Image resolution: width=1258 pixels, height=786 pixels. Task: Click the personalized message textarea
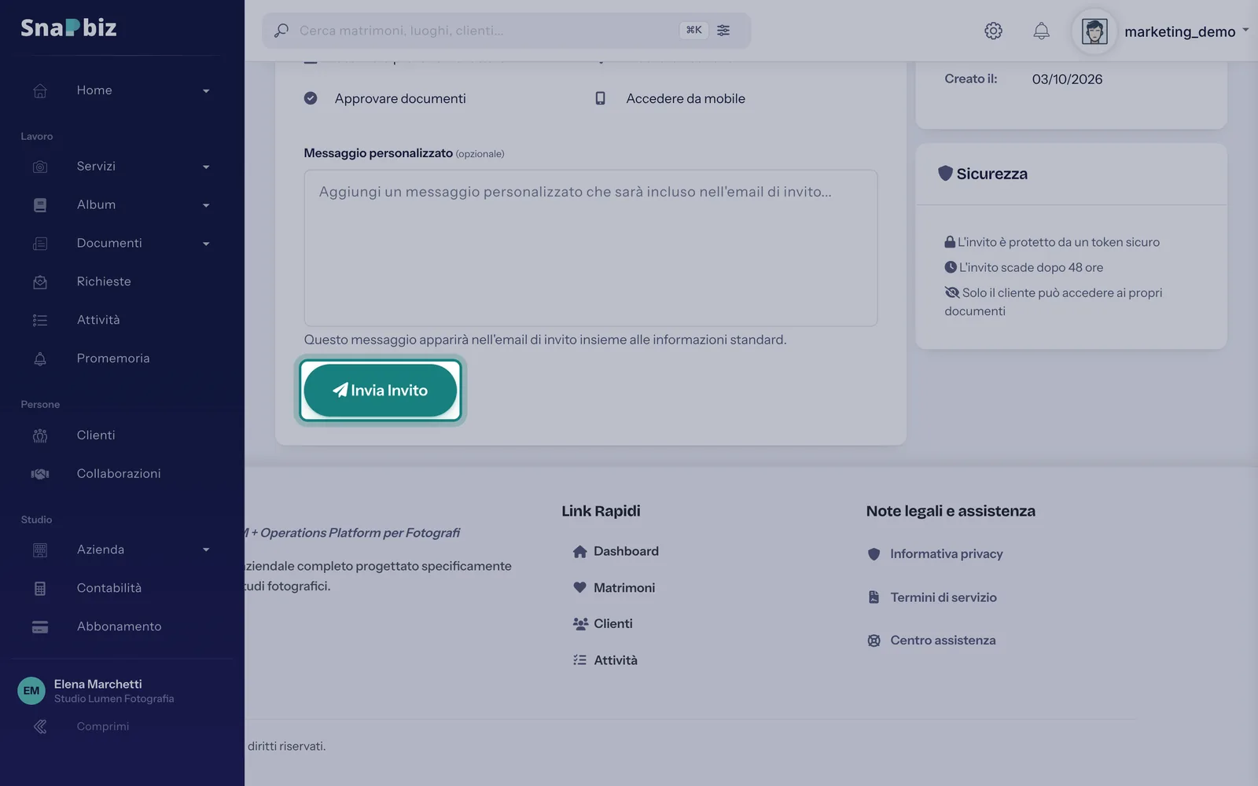tap(590, 248)
